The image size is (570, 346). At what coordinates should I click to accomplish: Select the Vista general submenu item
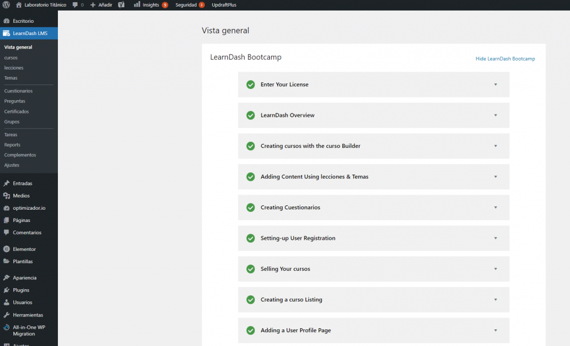(18, 47)
